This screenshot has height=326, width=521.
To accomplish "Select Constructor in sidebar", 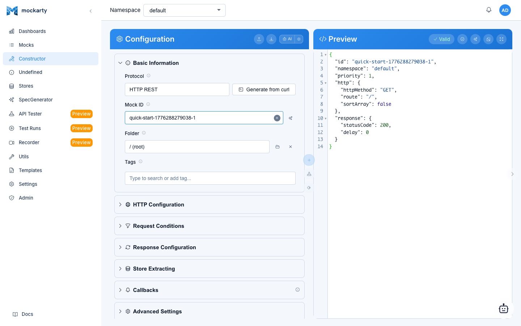I will (51, 59).
